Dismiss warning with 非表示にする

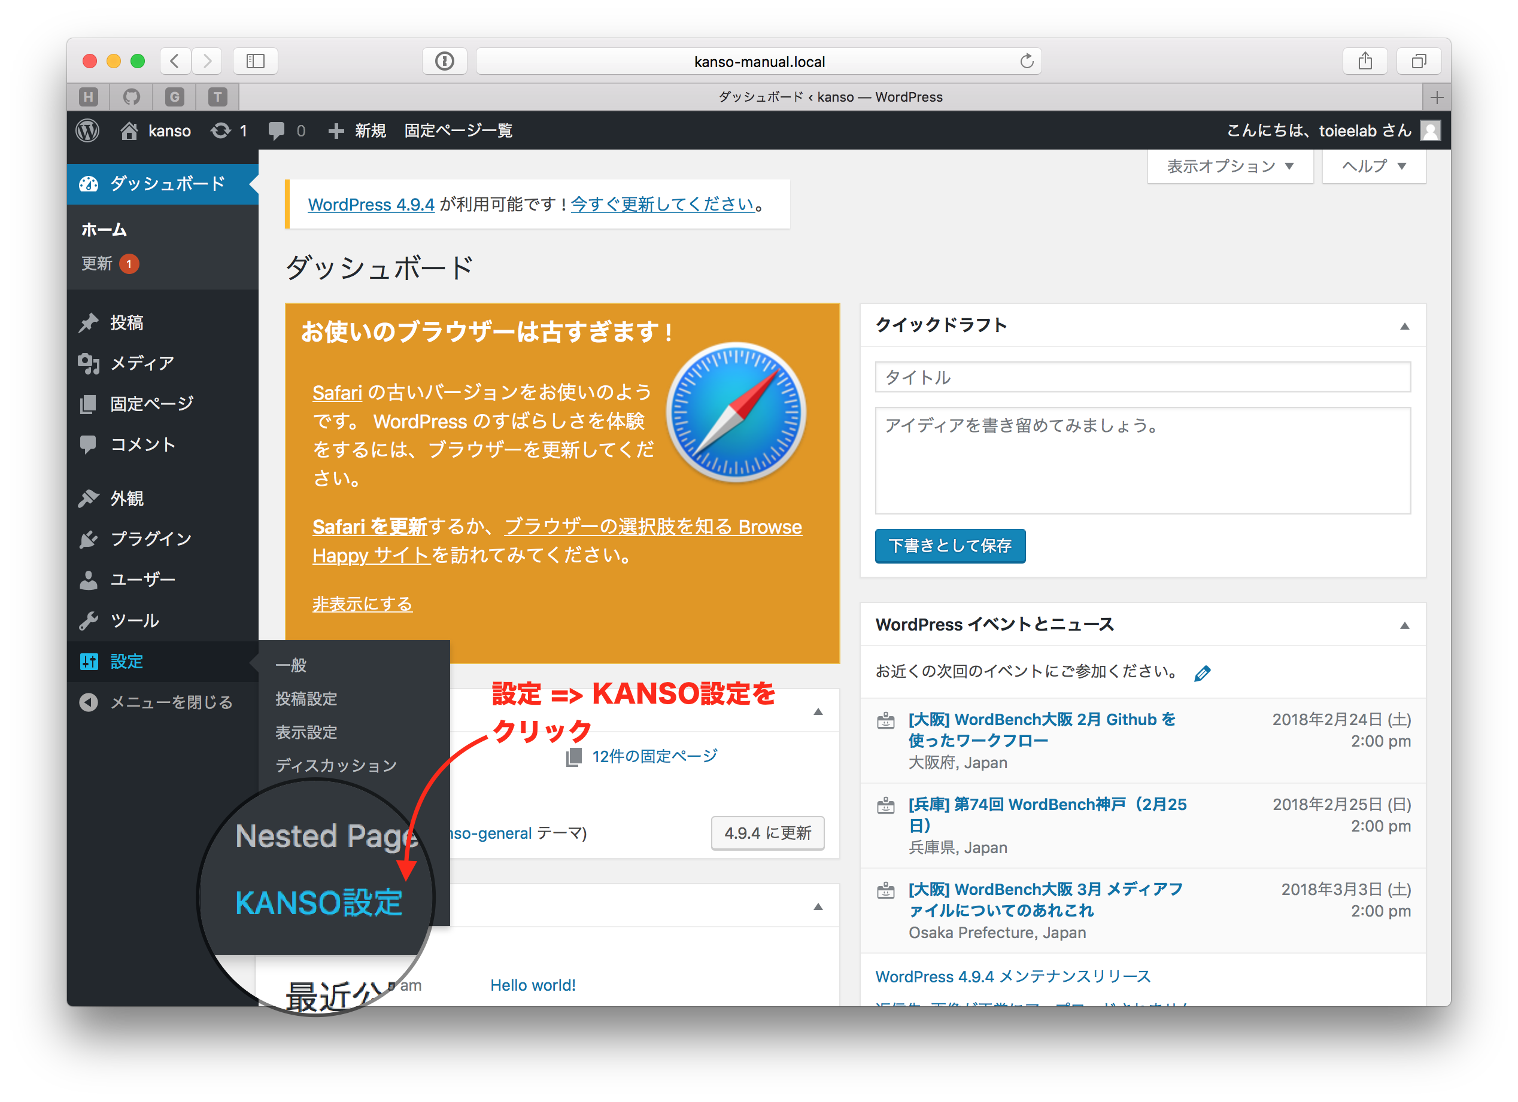[x=362, y=604]
